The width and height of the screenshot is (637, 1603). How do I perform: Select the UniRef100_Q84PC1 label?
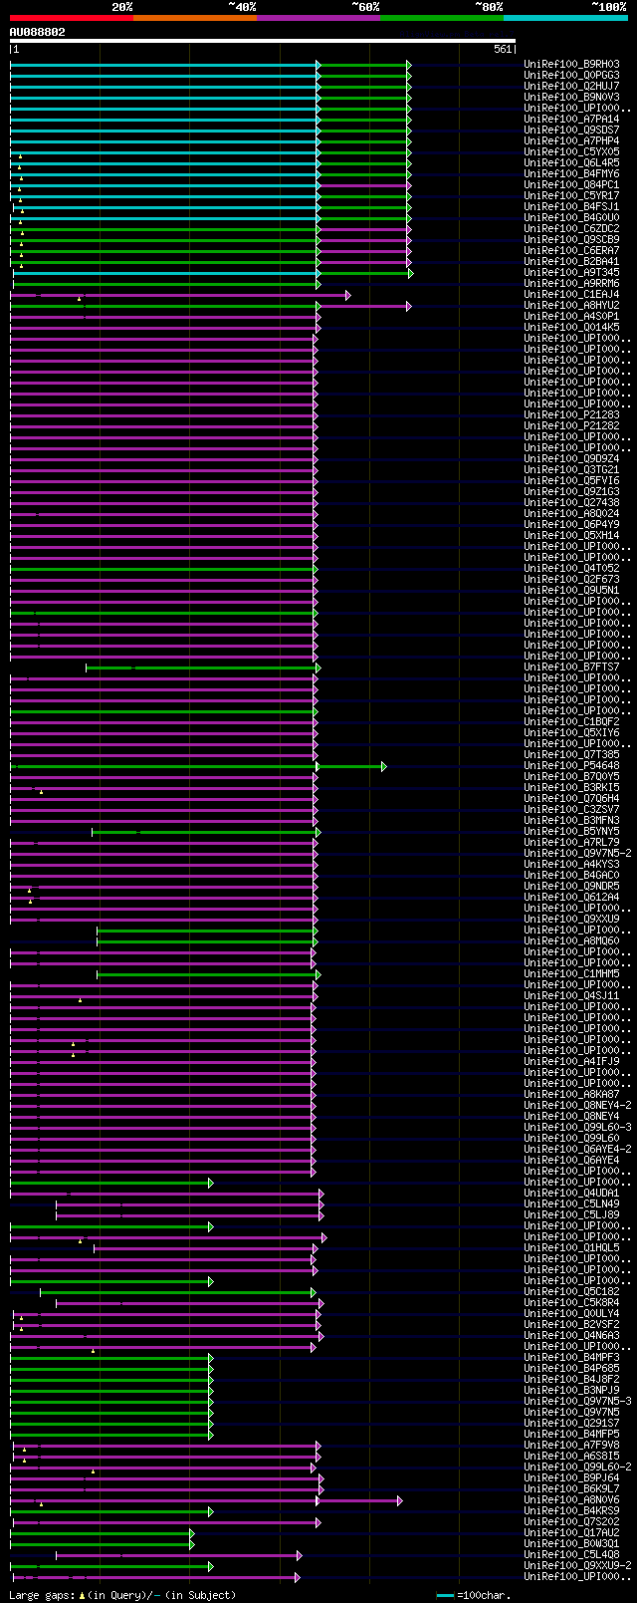(x=572, y=184)
